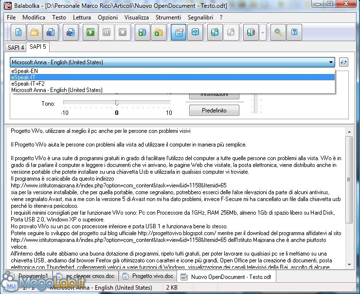This screenshot has height=294, width=360.
Task: Open the Segnalibri menu
Action: point(200,18)
